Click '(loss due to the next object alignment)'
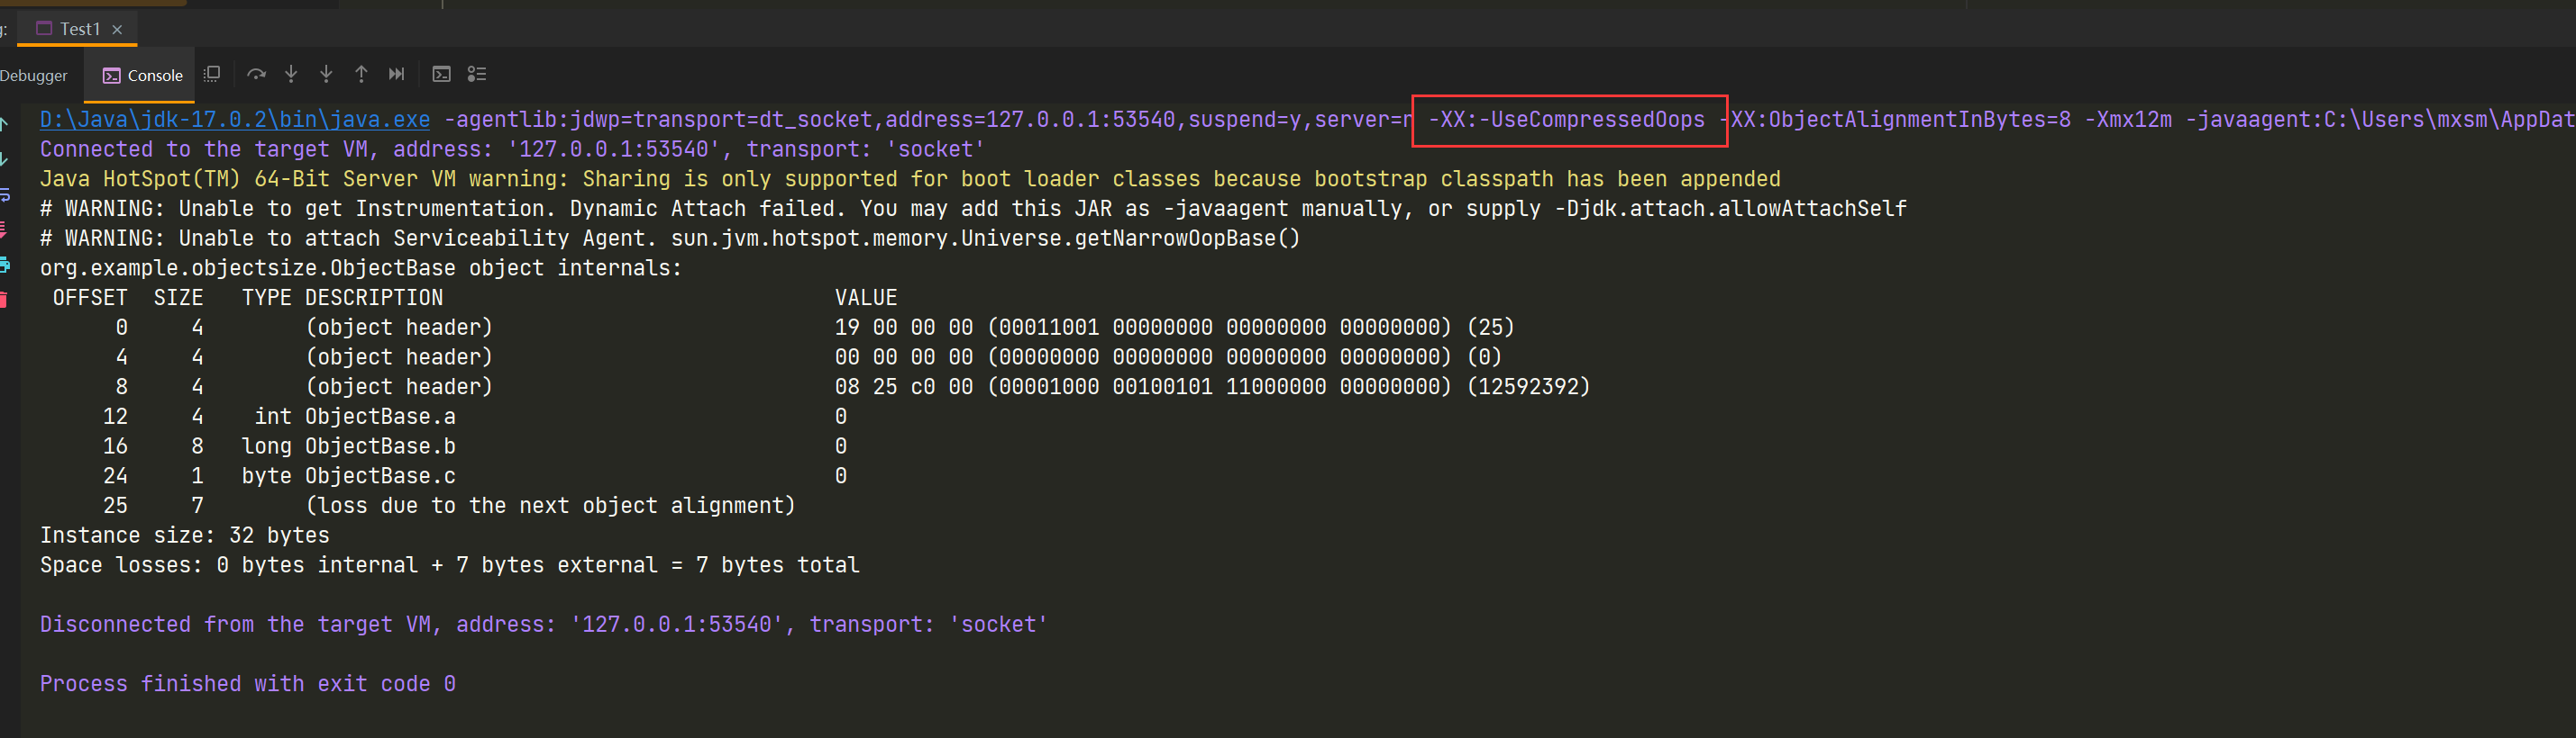This screenshot has width=2576, height=738. [550, 507]
